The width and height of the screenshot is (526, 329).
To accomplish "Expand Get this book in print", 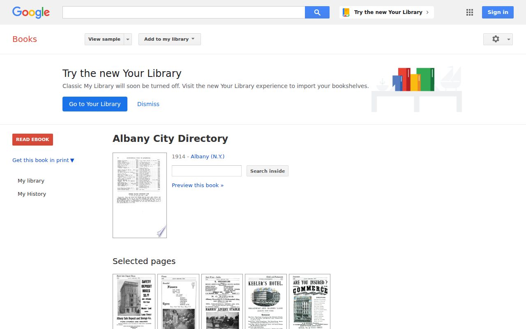I will click(x=43, y=160).
